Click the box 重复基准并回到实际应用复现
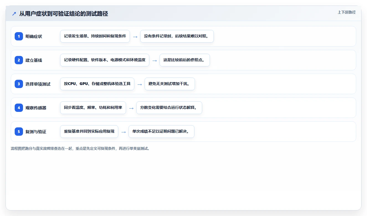This screenshot has width=367, height=216. 89,132
